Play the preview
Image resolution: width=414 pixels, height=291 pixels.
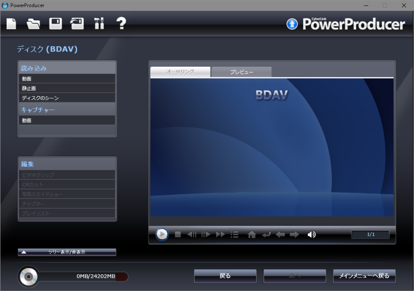(161, 234)
